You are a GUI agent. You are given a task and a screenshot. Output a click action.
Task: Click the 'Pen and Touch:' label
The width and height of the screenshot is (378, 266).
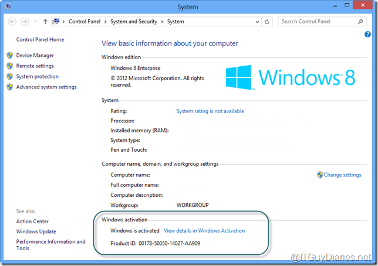pyautogui.click(x=129, y=150)
